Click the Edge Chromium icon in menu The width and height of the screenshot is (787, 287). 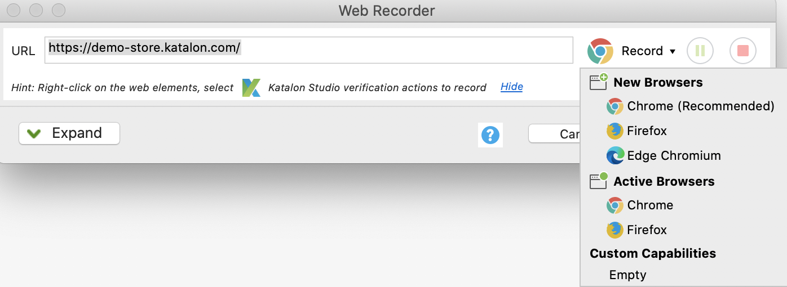coord(615,156)
